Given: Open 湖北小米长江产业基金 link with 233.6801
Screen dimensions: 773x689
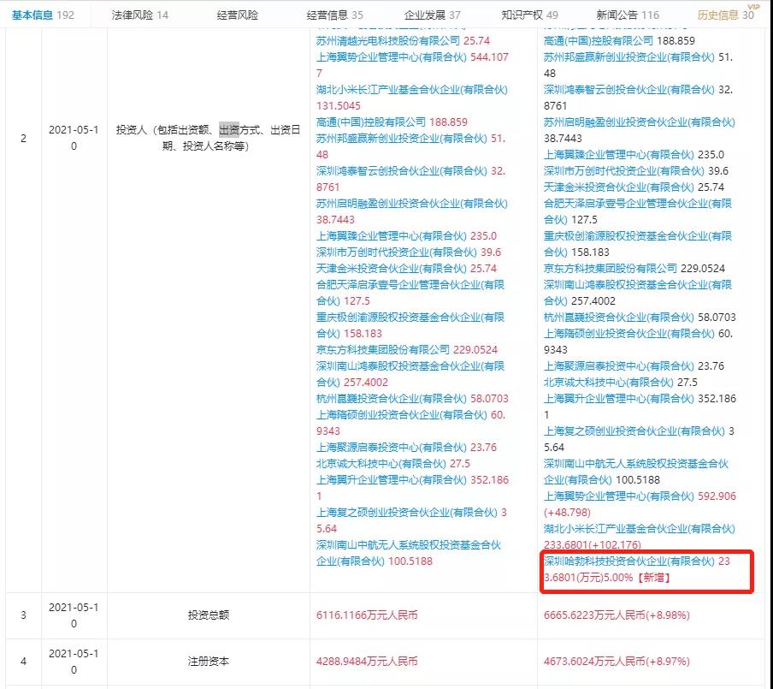Looking at the screenshot, I should point(640,529).
